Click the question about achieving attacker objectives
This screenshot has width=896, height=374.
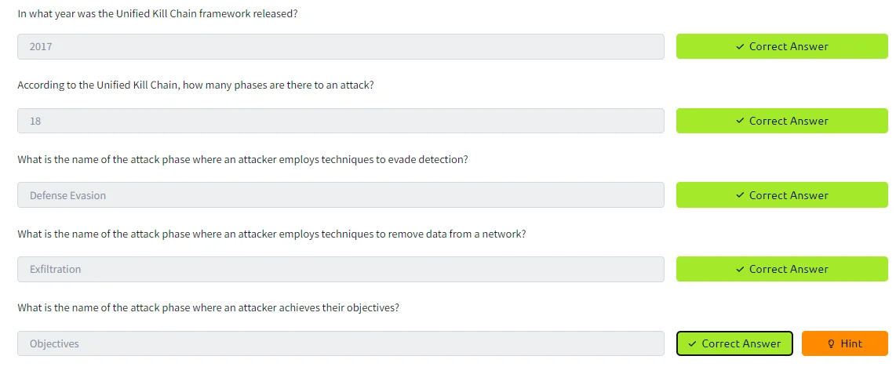(x=209, y=308)
